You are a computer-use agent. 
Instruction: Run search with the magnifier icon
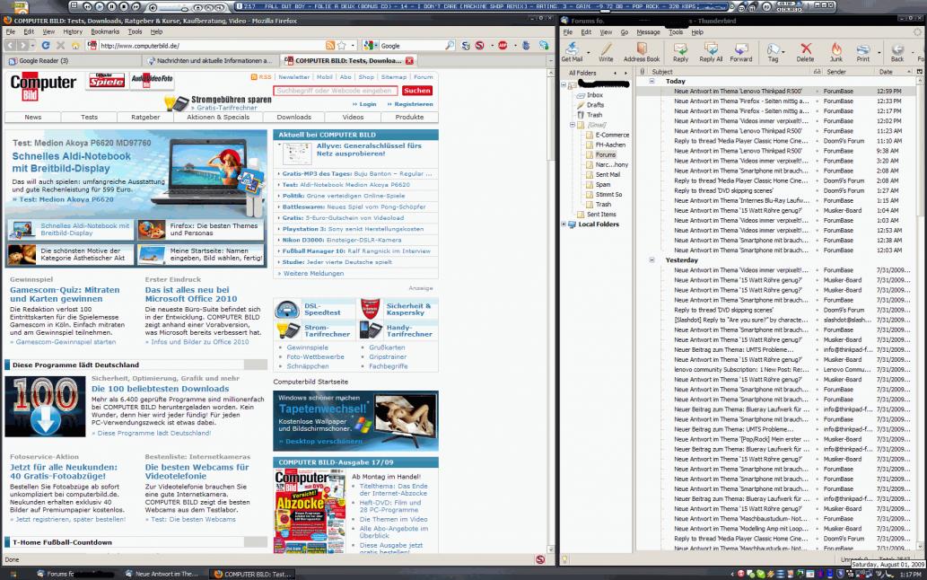pyautogui.click(x=450, y=46)
